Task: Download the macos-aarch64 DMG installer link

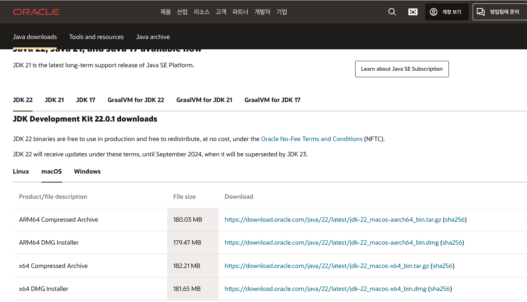Action: (x=331, y=242)
